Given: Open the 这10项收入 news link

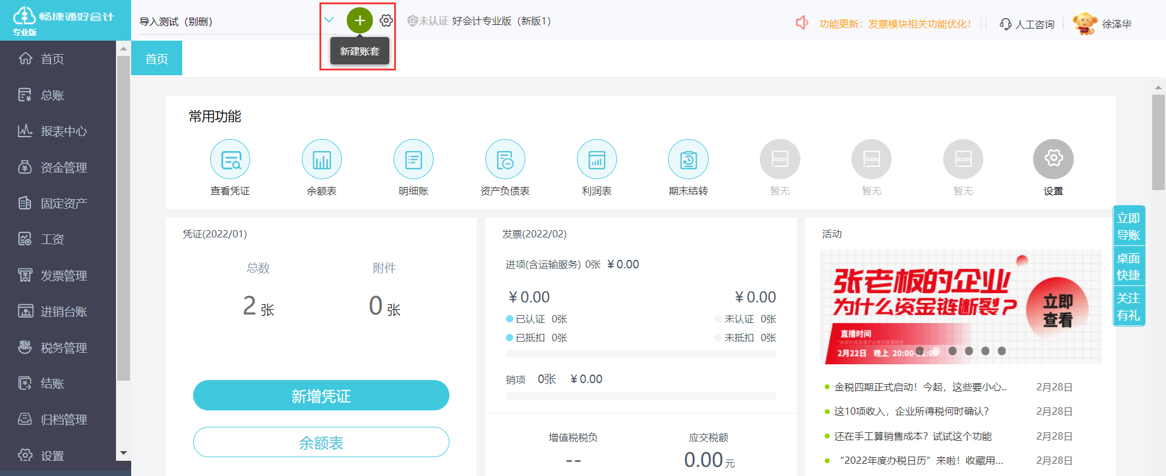Looking at the screenshot, I should (912, 412).
